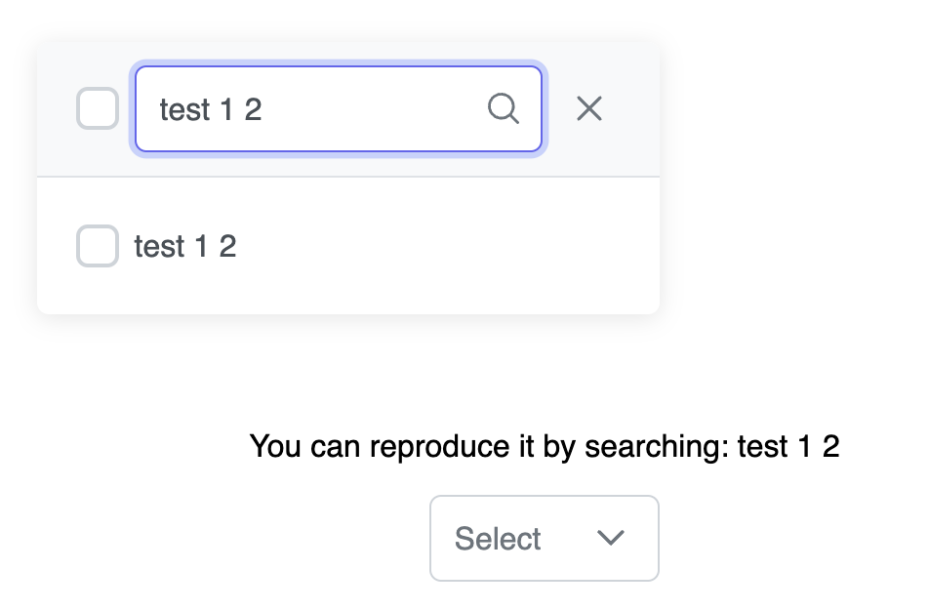Close the dropdown panel with the X icon
Viewport: 929px width, 611px height.
(x=588, y=109)
